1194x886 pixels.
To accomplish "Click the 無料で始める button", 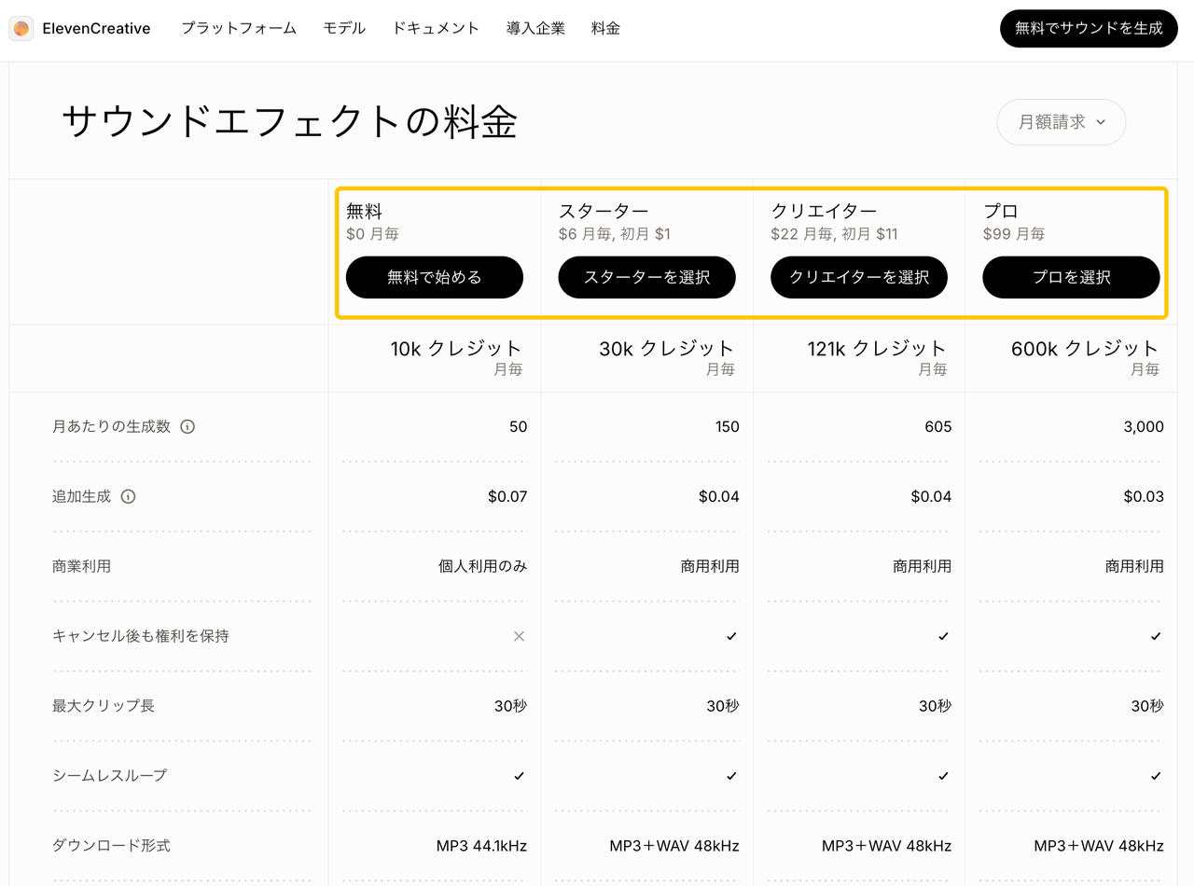I will [435, 277].
